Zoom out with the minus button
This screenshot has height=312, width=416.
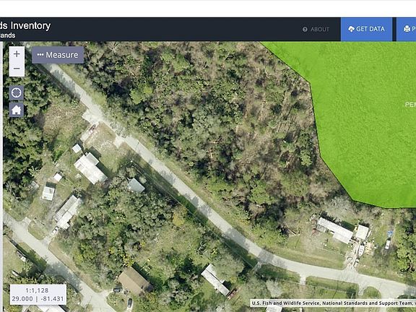[17, 69]
